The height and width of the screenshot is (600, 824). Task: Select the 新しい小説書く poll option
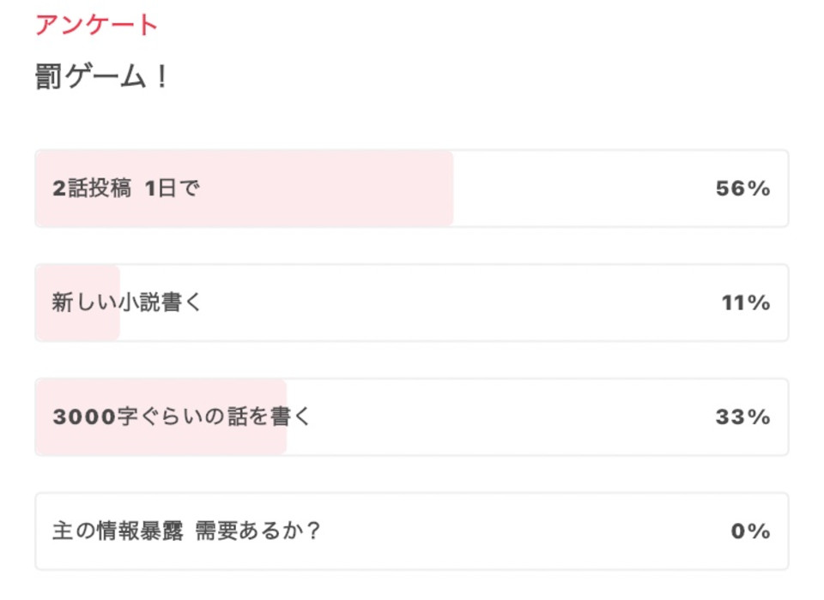[126, 303]
